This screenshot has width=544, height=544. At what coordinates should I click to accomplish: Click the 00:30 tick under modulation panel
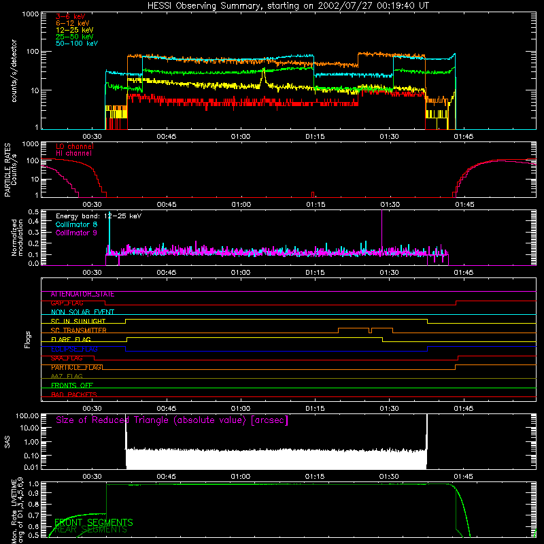[92, 273]
